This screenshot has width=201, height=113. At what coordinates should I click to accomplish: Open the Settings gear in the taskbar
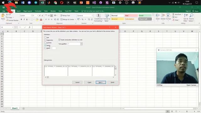[x=120, y=3]
